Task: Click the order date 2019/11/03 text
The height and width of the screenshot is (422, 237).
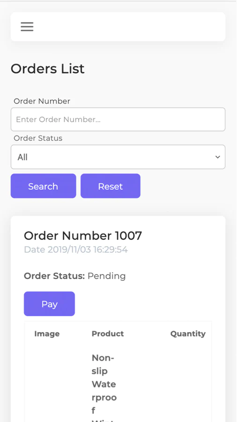Action: pos(76,250)
